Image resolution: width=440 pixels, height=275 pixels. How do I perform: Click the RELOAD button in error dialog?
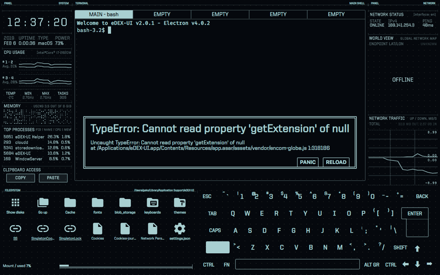[x=336, y=162]
